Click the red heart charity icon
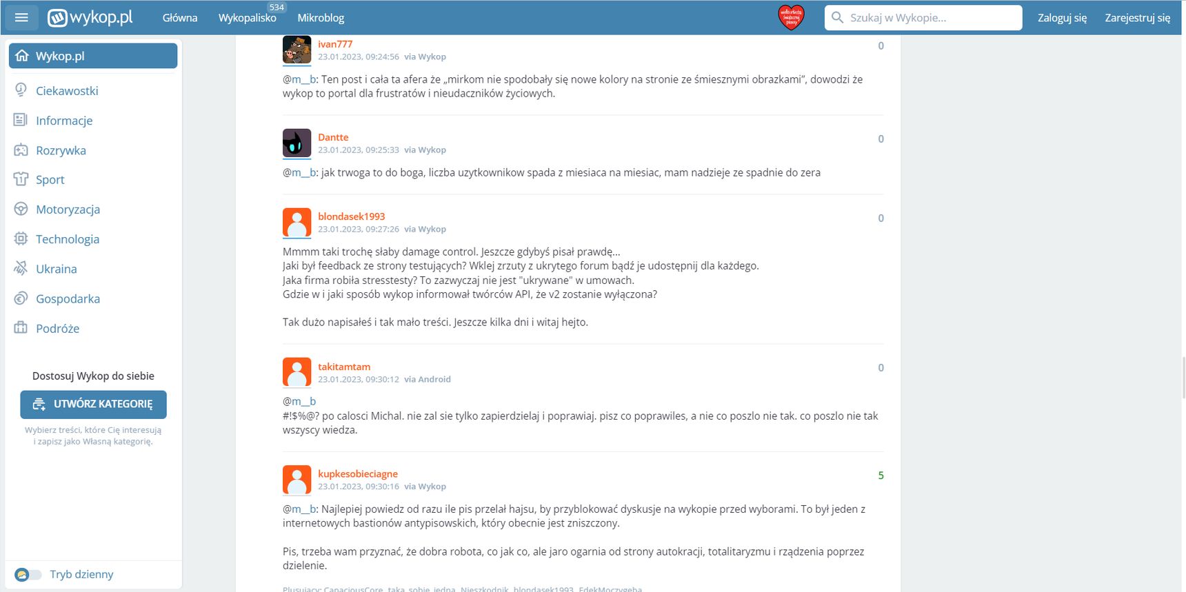 tap(791, 17)
